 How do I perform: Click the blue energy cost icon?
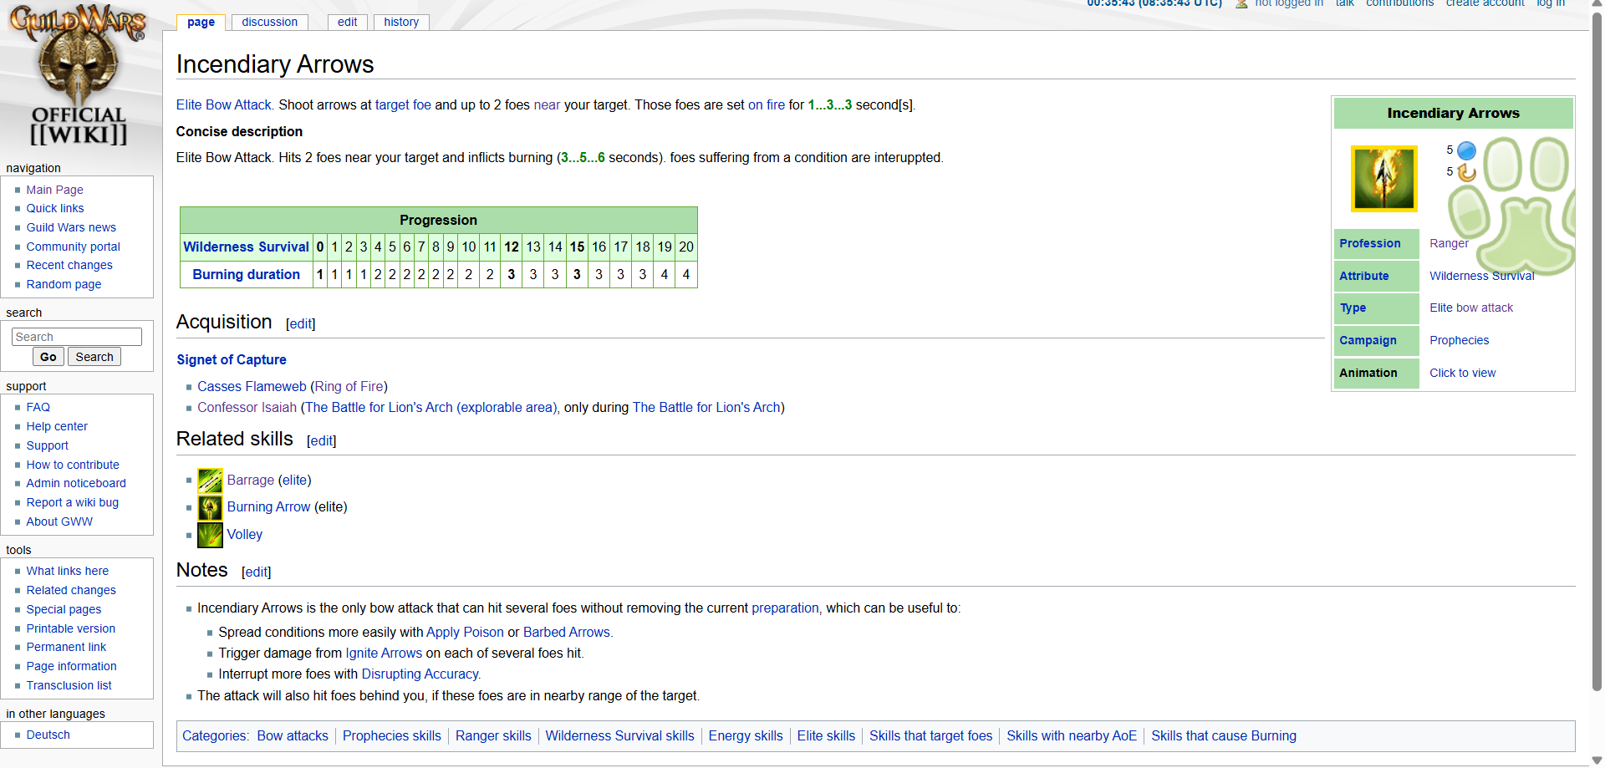1466,150
